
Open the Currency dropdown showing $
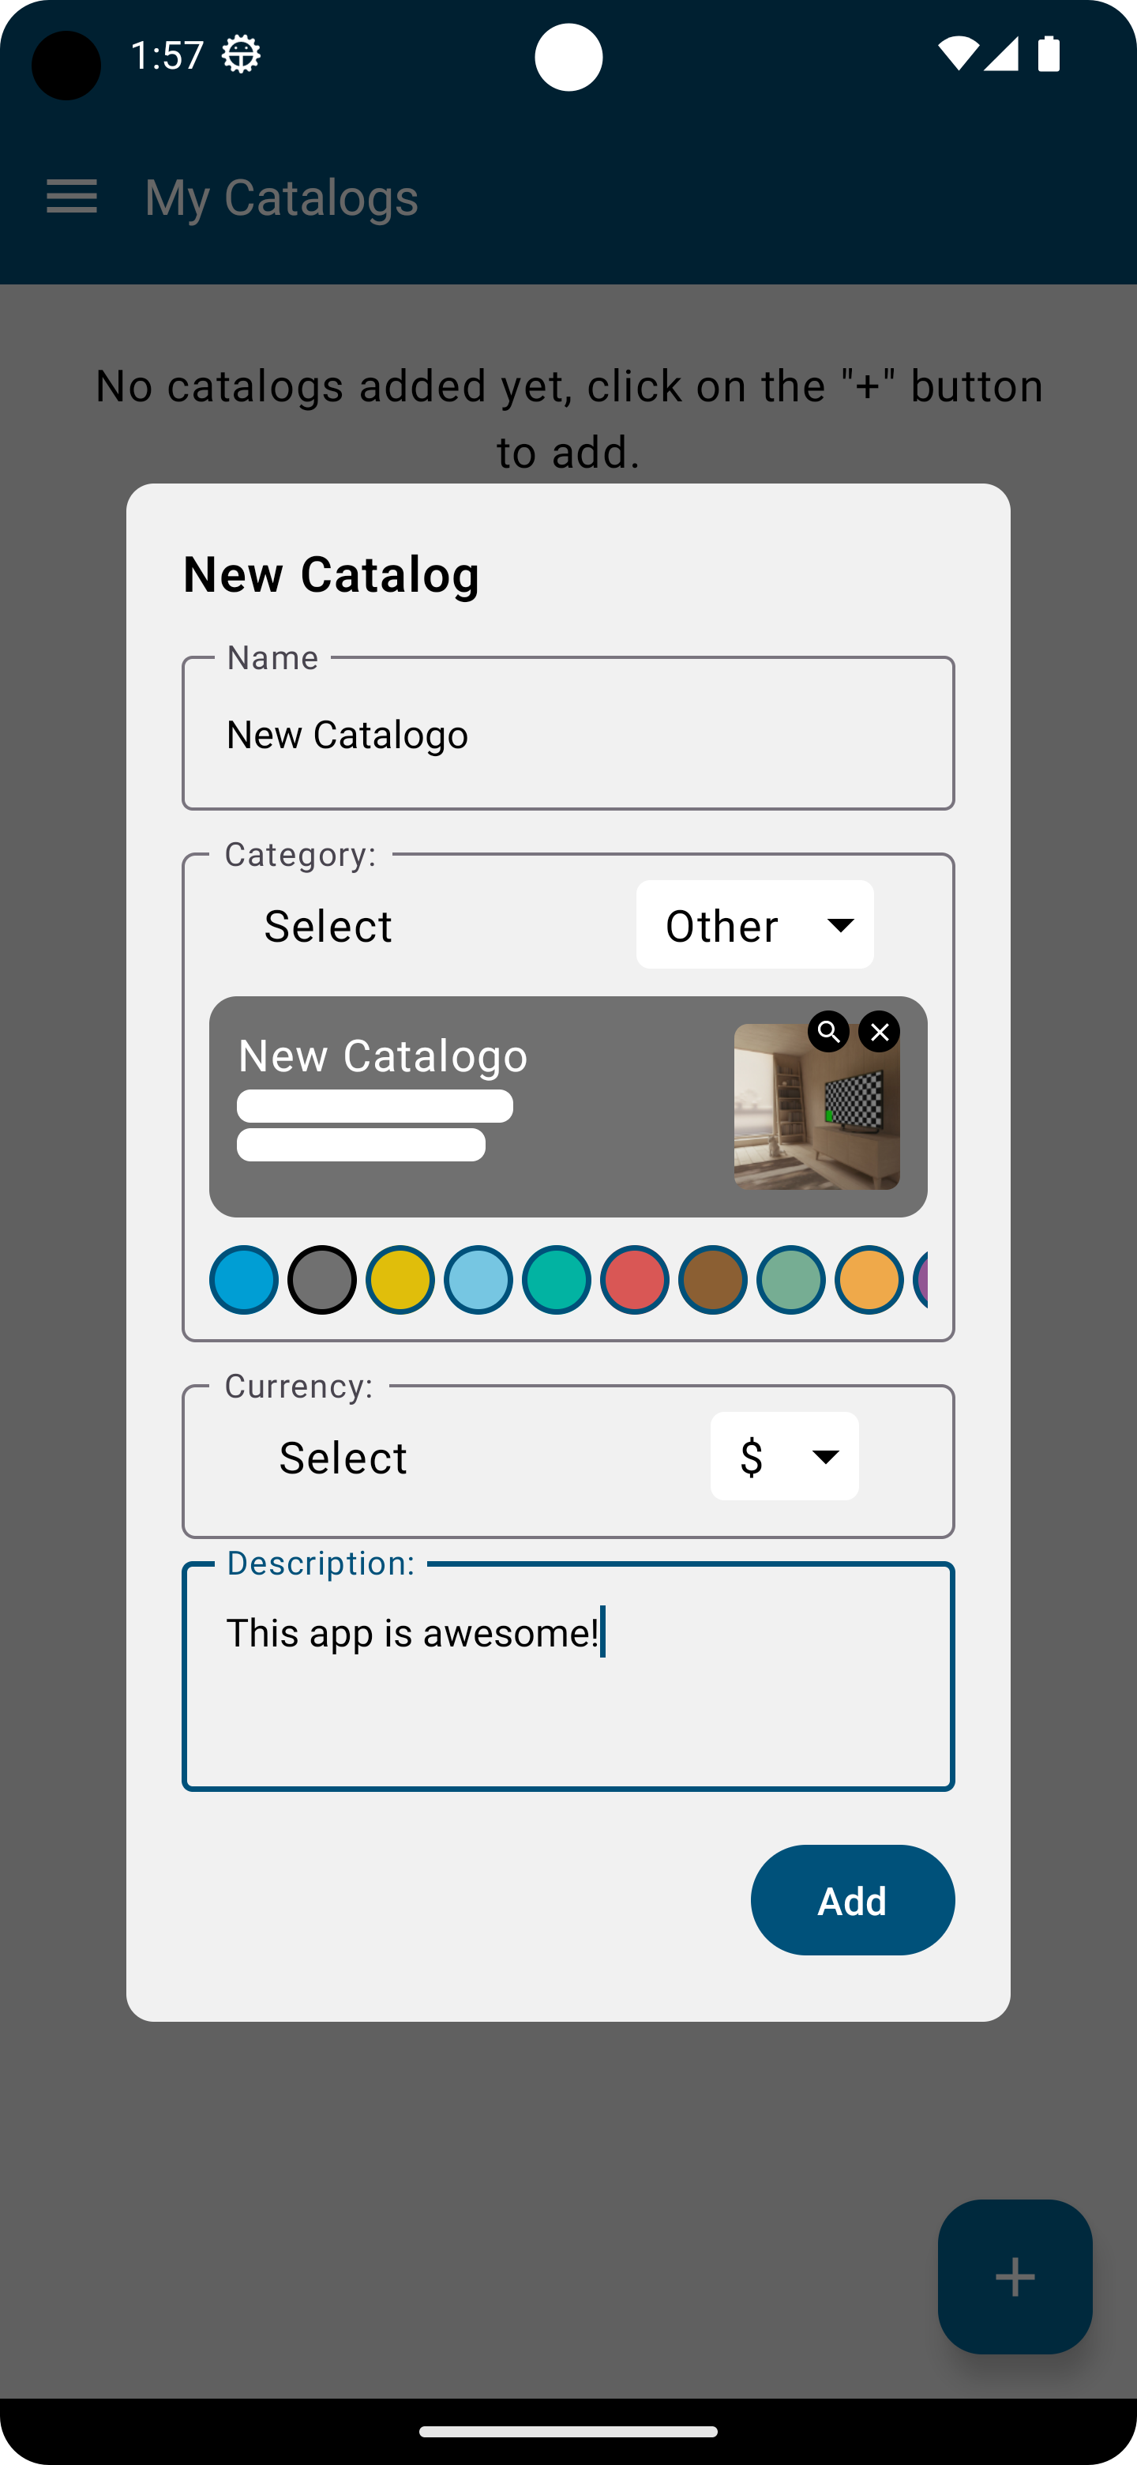pyautogui.click(x=784, y=1456)
